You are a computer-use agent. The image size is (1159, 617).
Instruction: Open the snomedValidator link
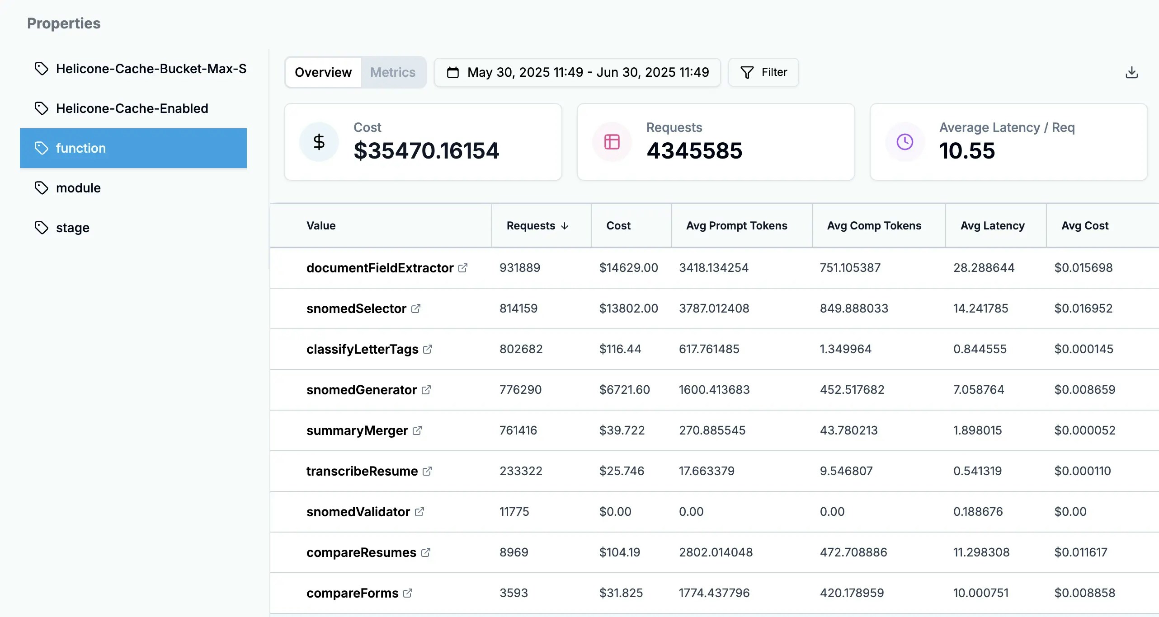419,512
